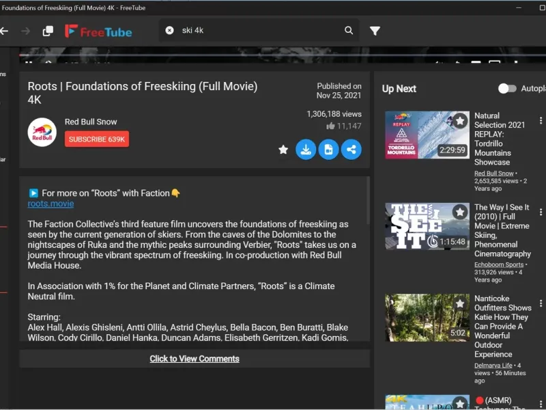Screen dimensions: 546x410
Task: Seek on the video progress bar
Action: [283, 55]
